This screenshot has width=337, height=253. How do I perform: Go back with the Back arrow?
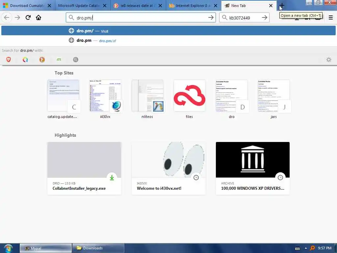(x=7, y=17)
